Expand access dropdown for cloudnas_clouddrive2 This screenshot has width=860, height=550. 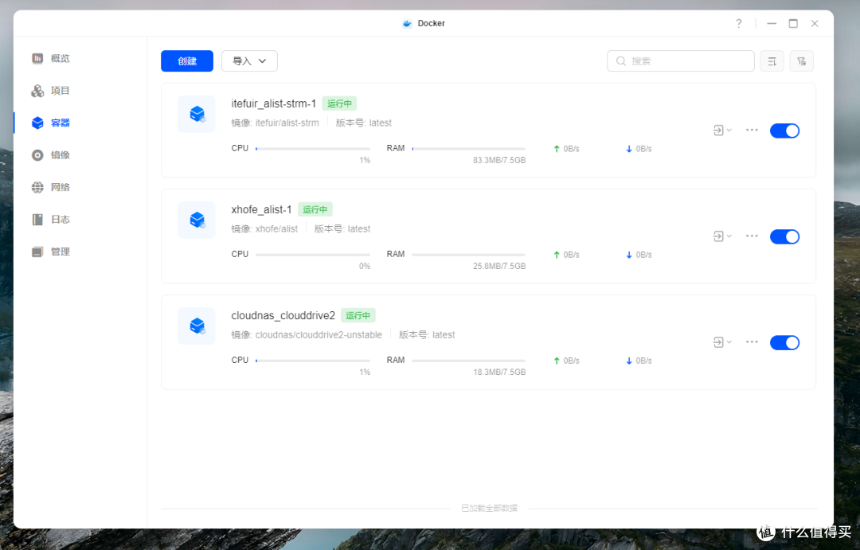pyautogui.click(x=722, y=342)
